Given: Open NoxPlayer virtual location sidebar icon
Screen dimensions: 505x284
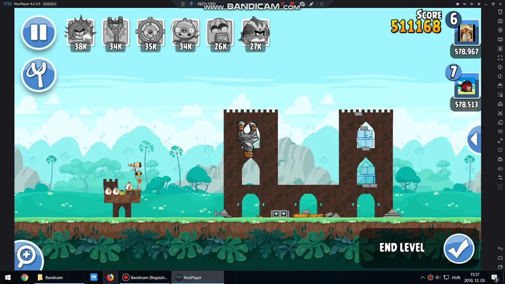Looking at the screenshot, I should point(500,30).
